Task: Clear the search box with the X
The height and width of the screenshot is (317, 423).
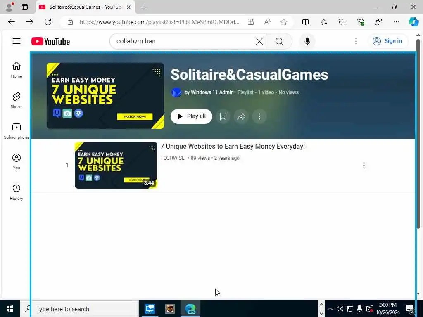Action: click(x=259, y=41)
